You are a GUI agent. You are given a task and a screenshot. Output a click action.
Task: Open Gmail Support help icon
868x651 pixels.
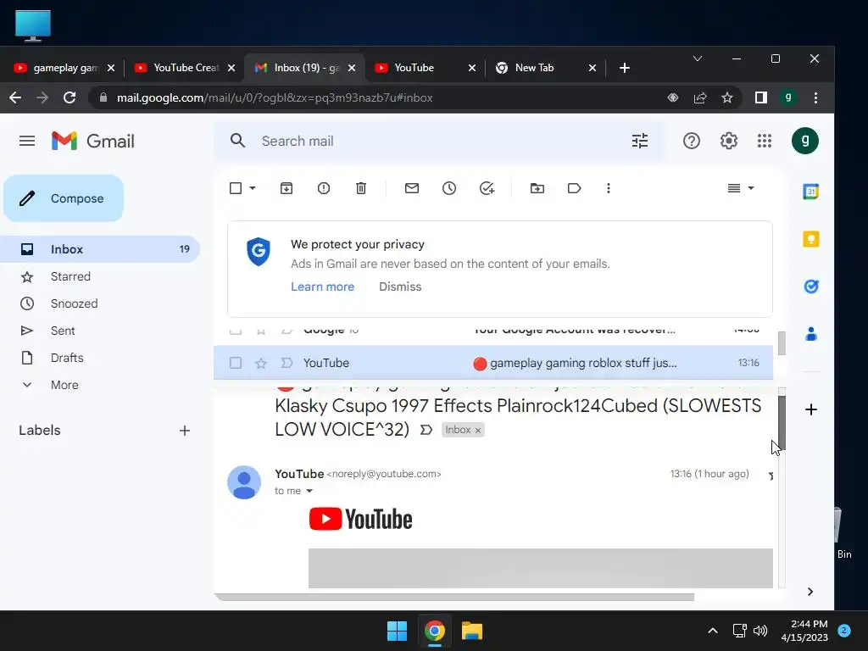coord(691,141)
